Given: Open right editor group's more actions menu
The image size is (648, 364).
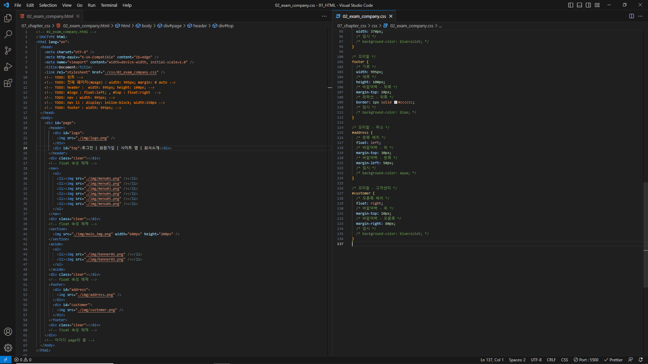Looking at the screenshot, I should tap(640, 16).
